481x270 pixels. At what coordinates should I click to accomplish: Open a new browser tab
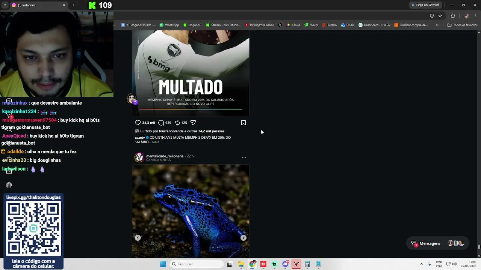73,5
